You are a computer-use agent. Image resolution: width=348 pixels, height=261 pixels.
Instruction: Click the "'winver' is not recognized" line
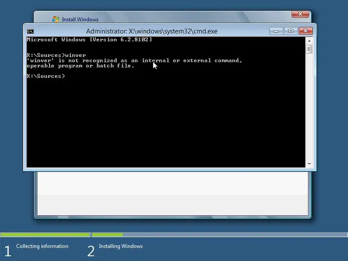coord(134,60)
